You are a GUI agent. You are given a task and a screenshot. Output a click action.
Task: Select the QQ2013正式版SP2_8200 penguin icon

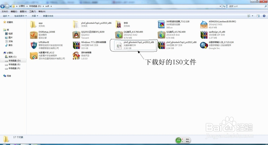[76, 35]
